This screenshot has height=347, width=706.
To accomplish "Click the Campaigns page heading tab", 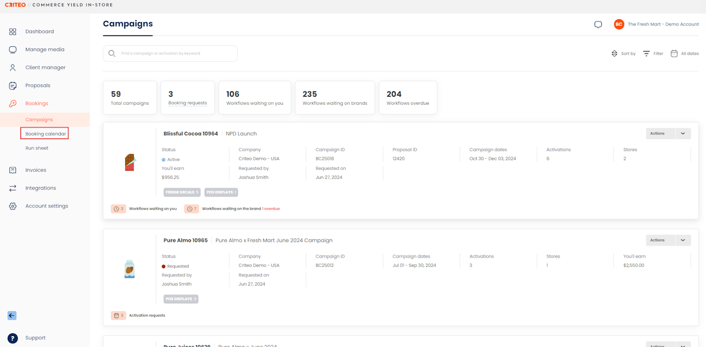I will coord(128,24).
